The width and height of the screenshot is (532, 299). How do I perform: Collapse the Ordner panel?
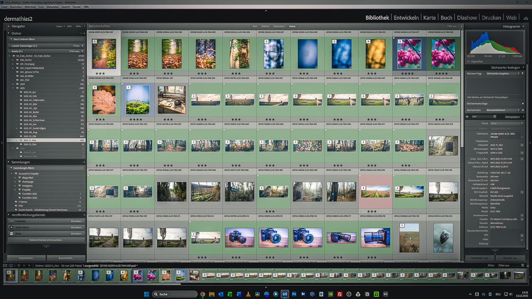(x=9, y=34)
